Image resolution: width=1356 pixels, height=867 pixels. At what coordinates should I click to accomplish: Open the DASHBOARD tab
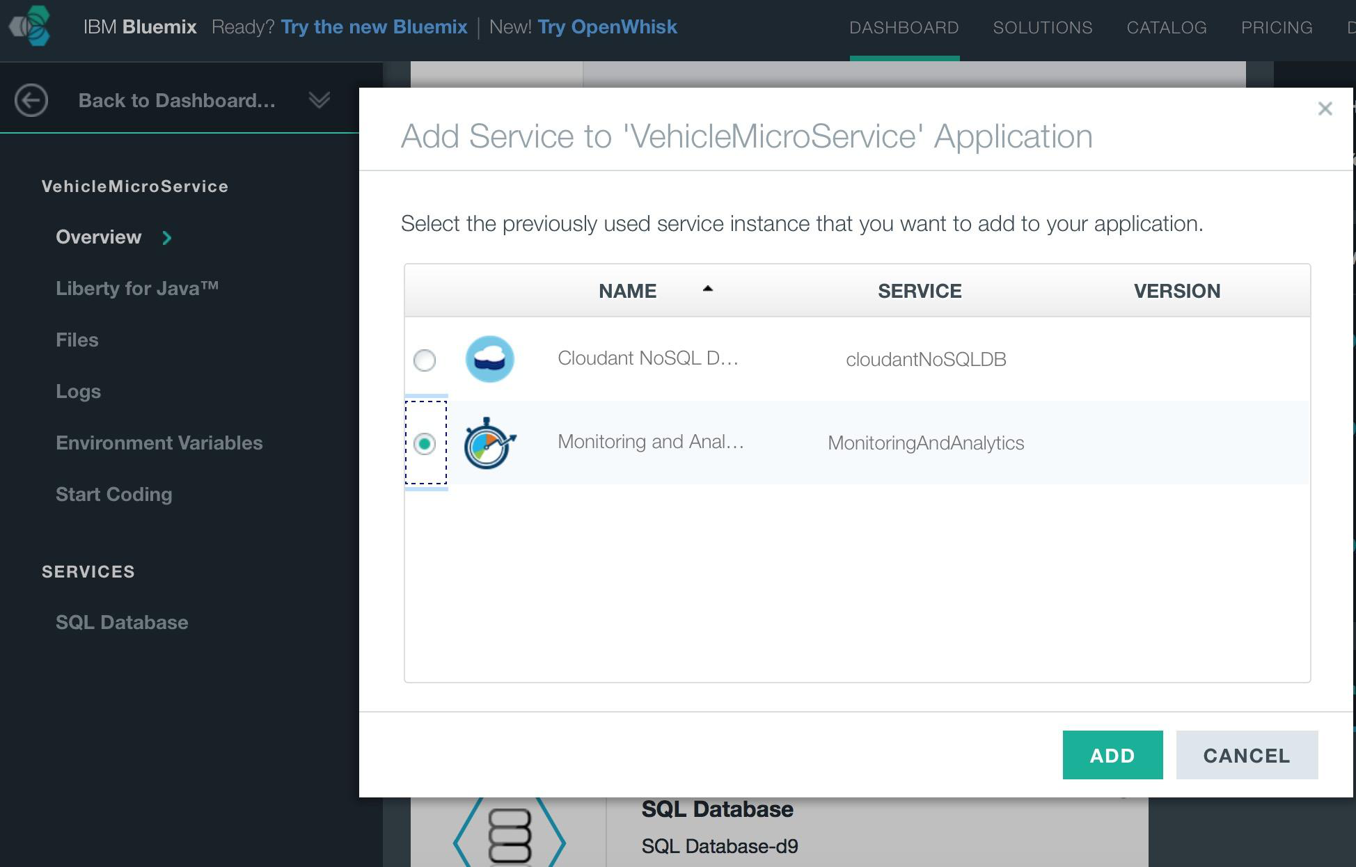pos(904,28)
